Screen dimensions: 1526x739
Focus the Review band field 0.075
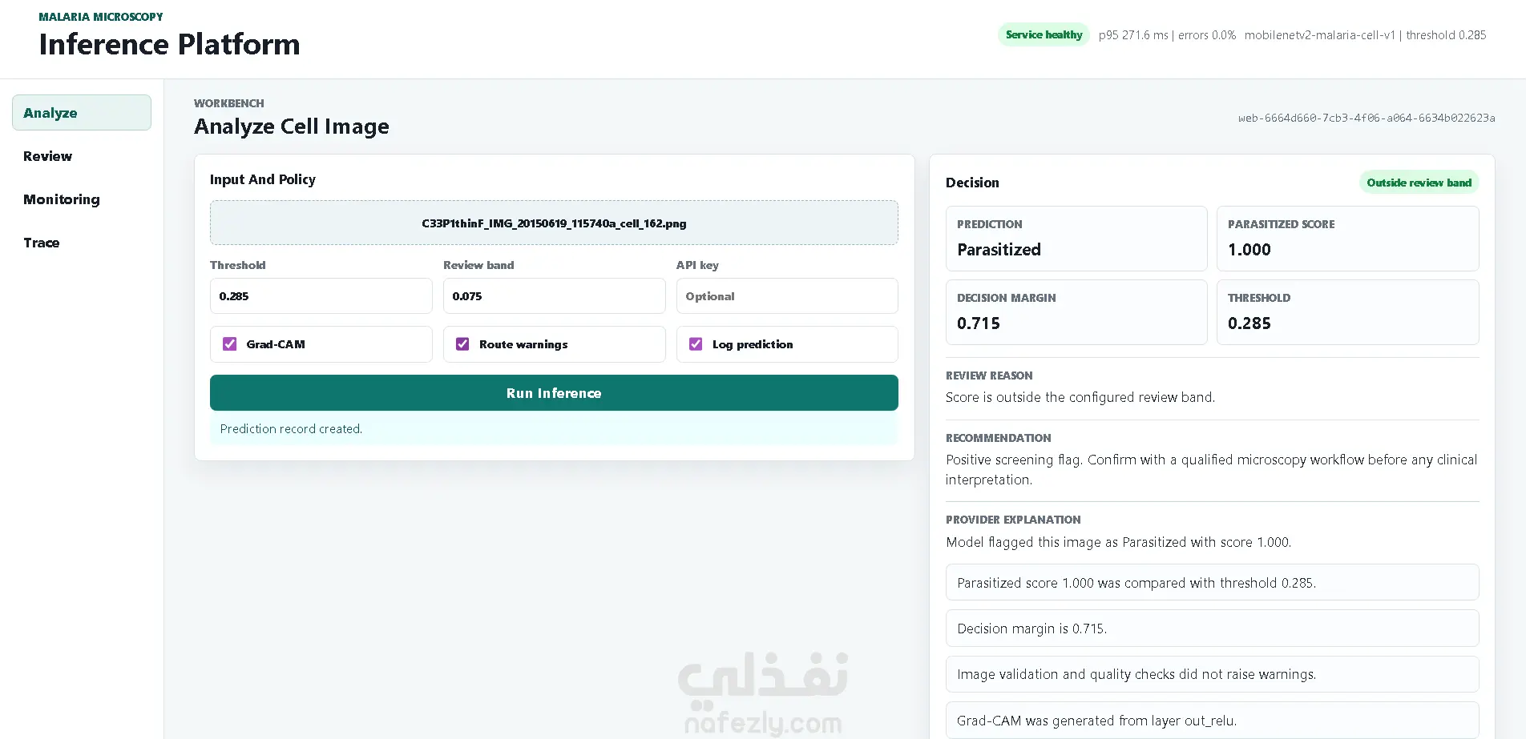click(554, 296)
